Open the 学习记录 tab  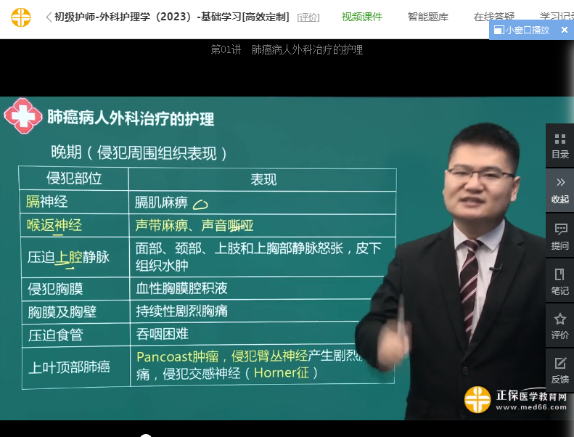(556, 17)
